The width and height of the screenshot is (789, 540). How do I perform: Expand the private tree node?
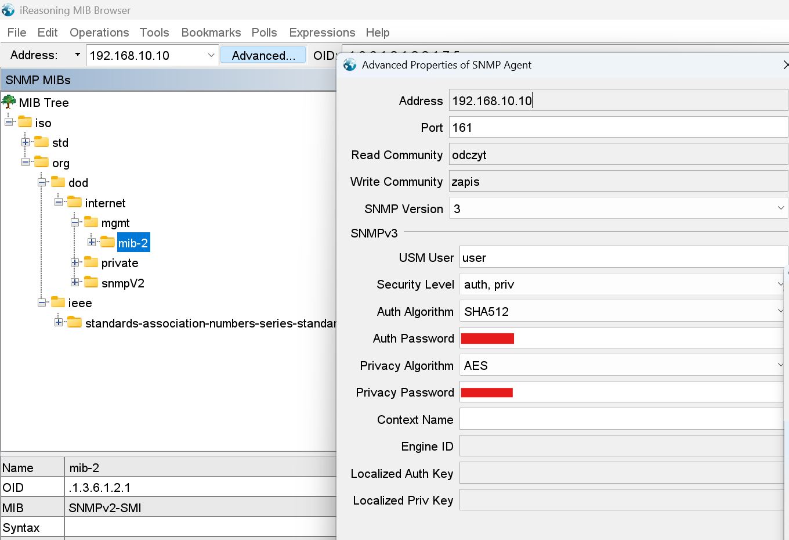pyautogui.click(x=75, y=262)
